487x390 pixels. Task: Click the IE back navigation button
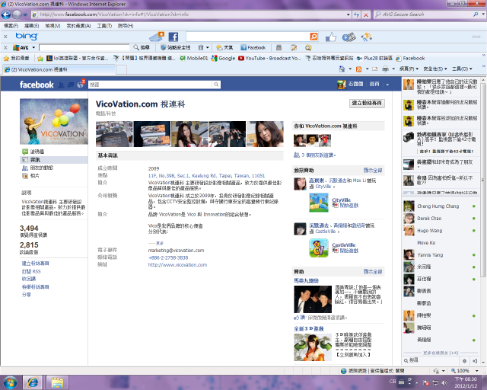(x=6, y=14)
